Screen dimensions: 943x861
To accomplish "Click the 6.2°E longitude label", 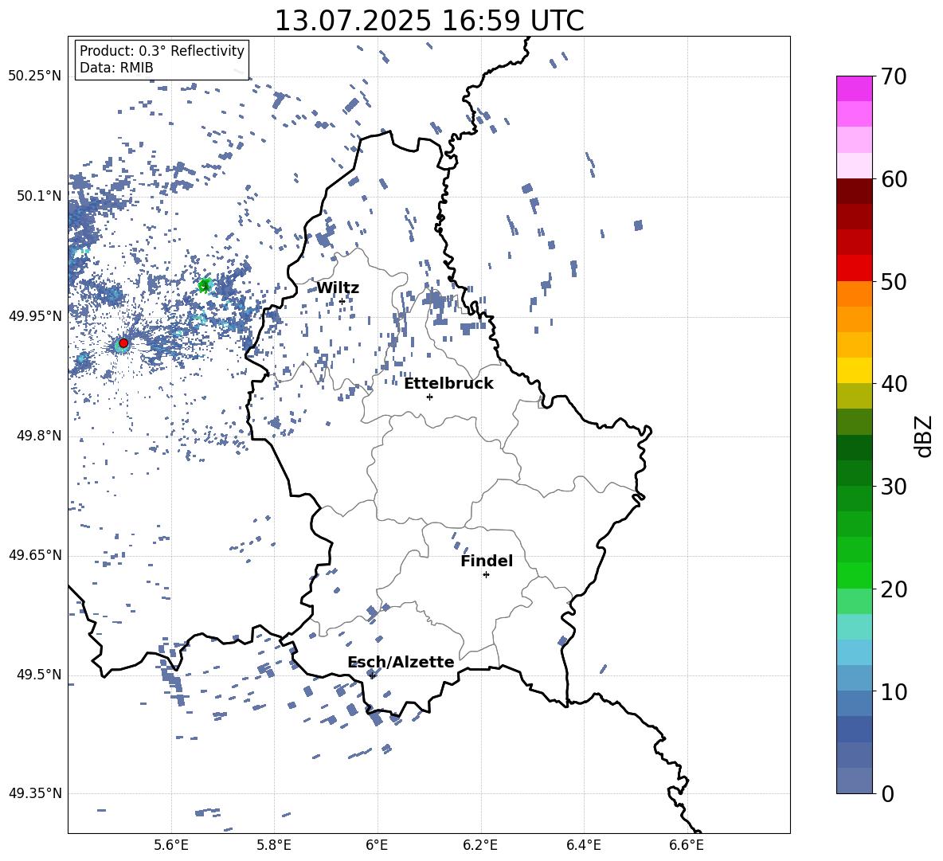I will point(480,846).
